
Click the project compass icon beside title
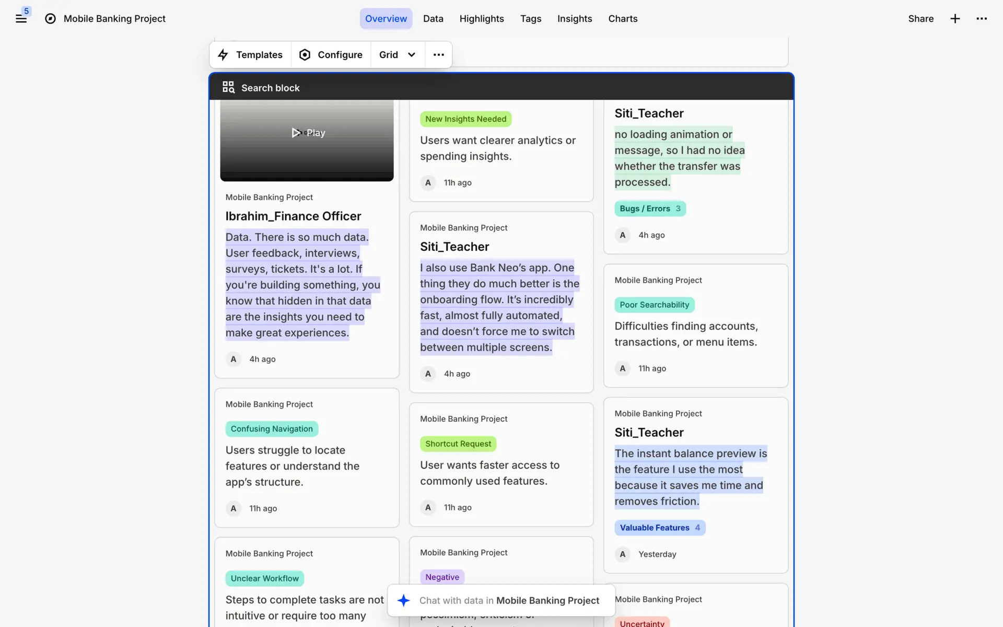click(50, 19)
